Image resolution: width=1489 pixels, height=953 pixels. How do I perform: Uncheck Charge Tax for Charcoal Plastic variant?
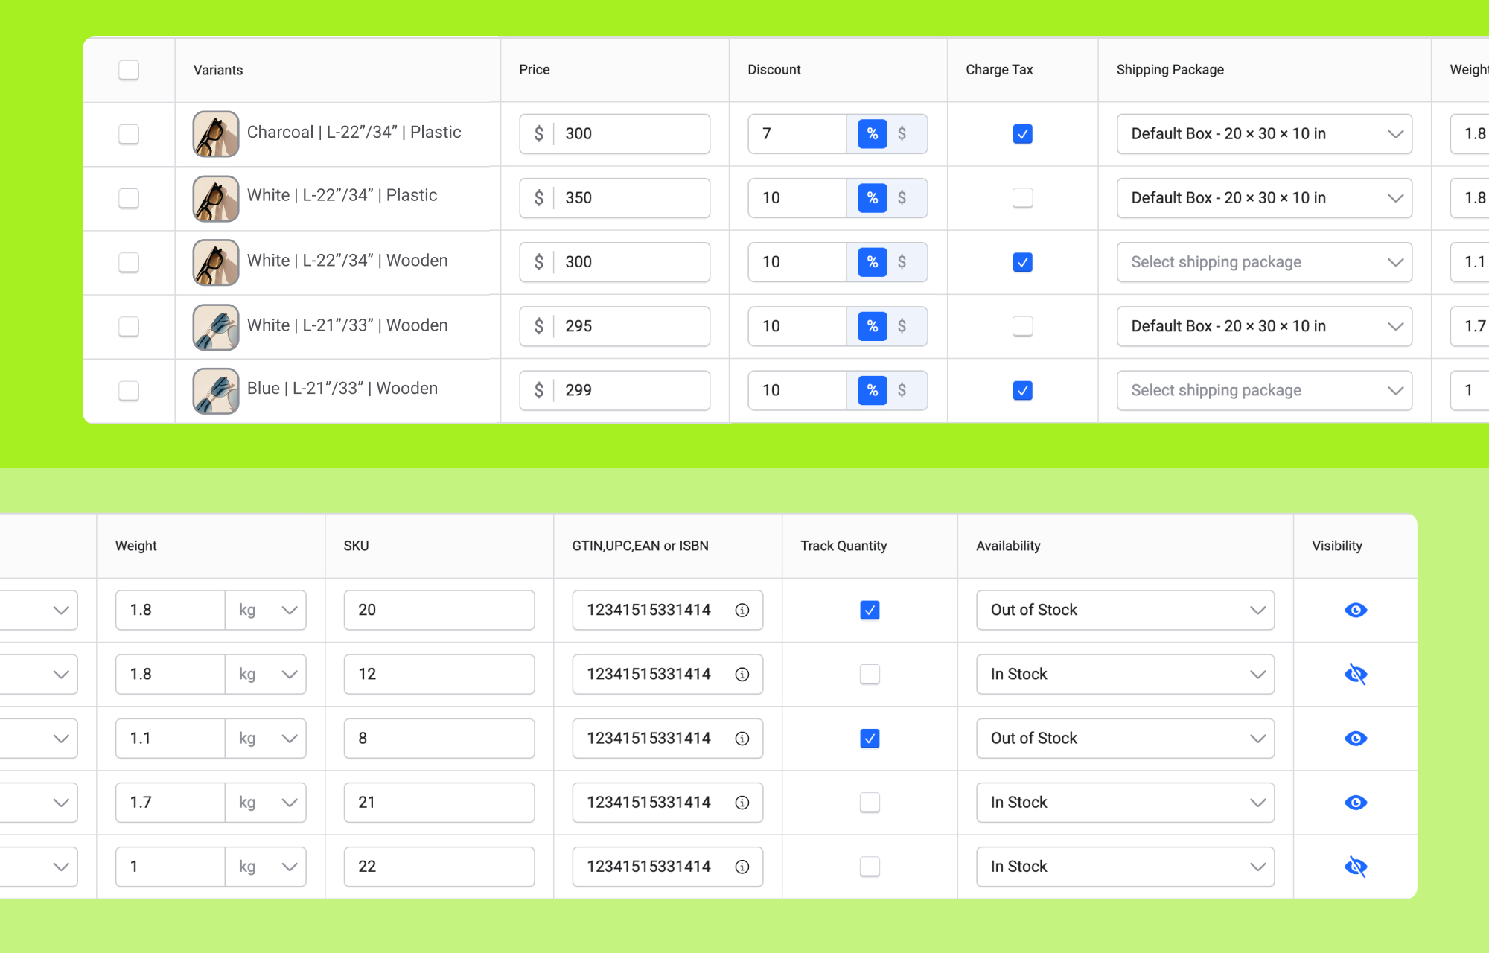pos(1022,134)
